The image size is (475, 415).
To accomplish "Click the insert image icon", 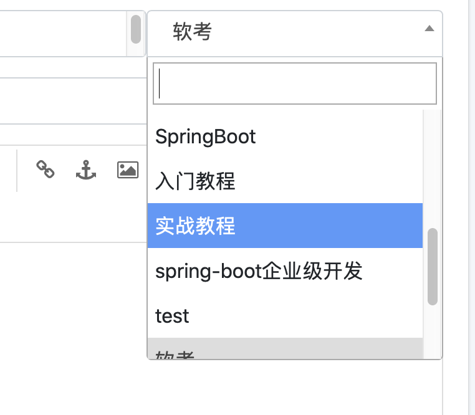I will tap(128, 169).
